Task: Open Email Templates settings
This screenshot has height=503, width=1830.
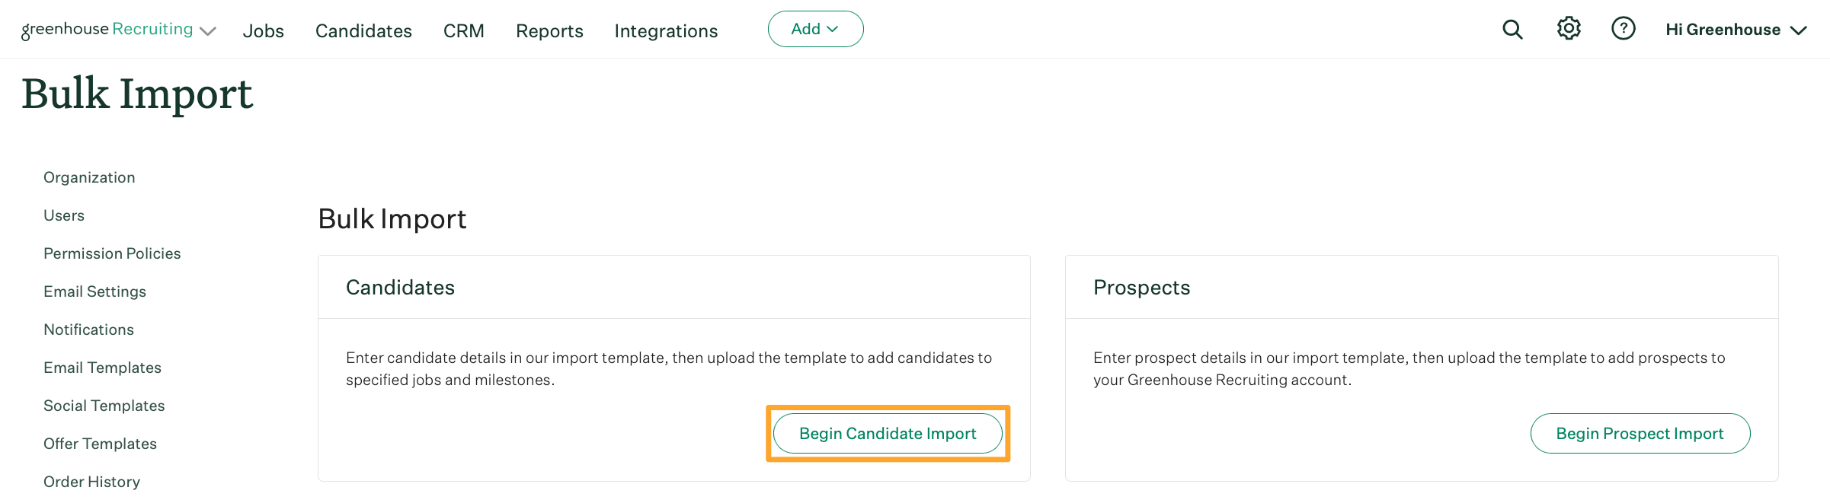Action: [x=102, y=367]
